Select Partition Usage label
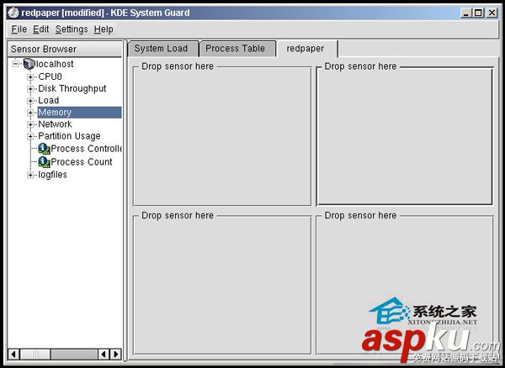 [69, 136]
